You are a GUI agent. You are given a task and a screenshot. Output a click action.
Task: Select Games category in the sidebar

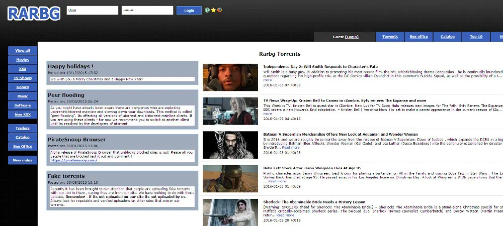[x=23, y=87]
